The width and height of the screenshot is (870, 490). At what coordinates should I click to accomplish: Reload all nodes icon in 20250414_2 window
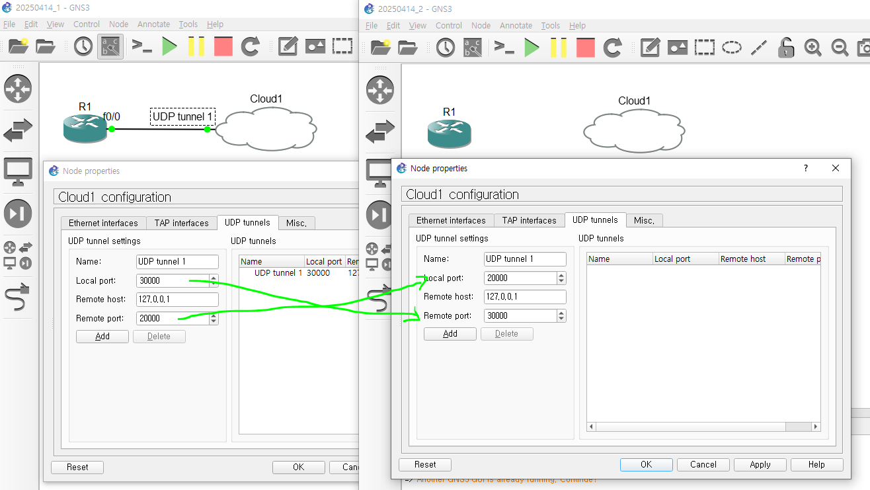613,48
